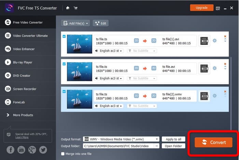Click Open Folder button
This screenshot has width=239, height=160.
coord(173,146)
